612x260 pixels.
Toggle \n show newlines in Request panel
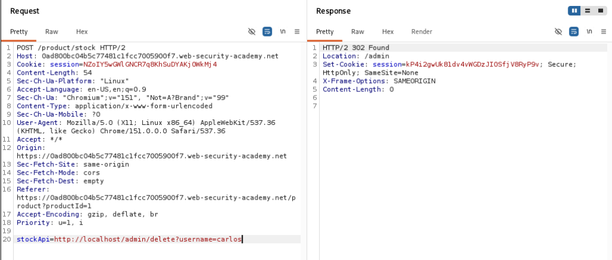283,32
